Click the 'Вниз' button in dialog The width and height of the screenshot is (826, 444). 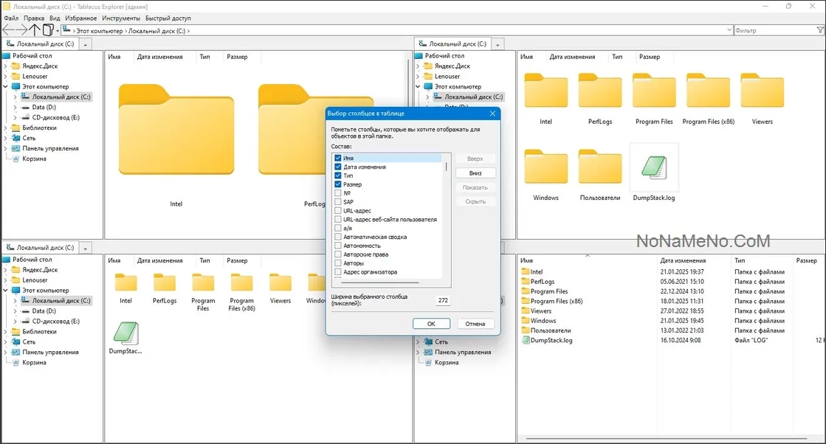(475, 173)
